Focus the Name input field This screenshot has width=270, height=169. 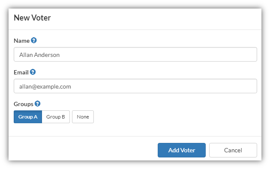[x=135, y=54]
